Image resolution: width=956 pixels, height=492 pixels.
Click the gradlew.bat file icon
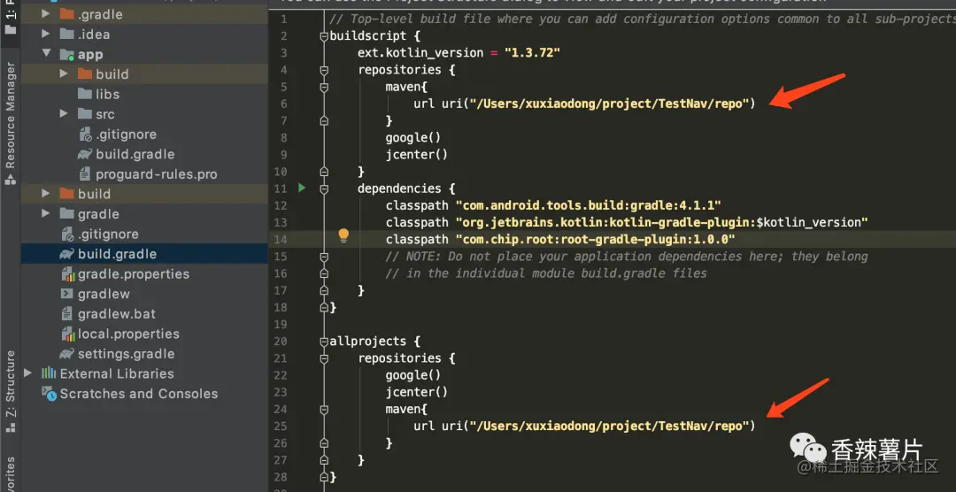pyautogui.click(x=67, y=314)
